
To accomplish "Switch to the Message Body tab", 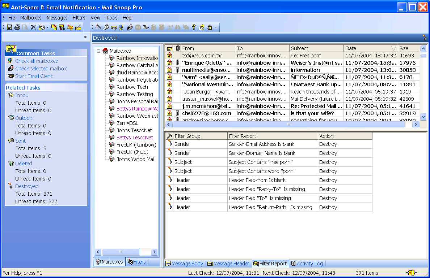I will 185,264.
